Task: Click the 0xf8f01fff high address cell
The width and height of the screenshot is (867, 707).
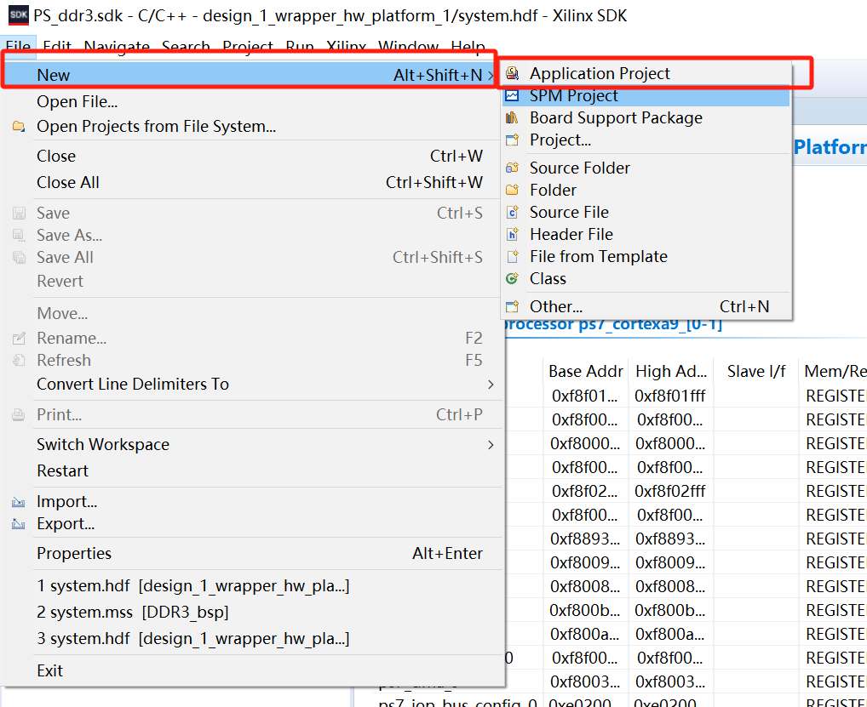Action: coord(670,396)
